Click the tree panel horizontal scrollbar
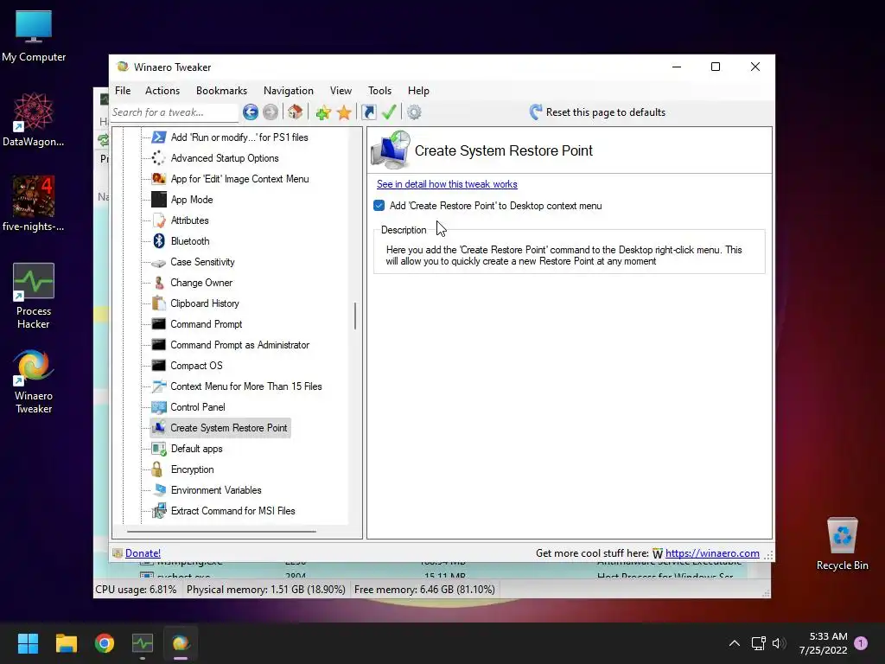 coord(221,532)
